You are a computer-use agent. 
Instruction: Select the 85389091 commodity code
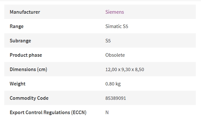click(x=116, y=98)
